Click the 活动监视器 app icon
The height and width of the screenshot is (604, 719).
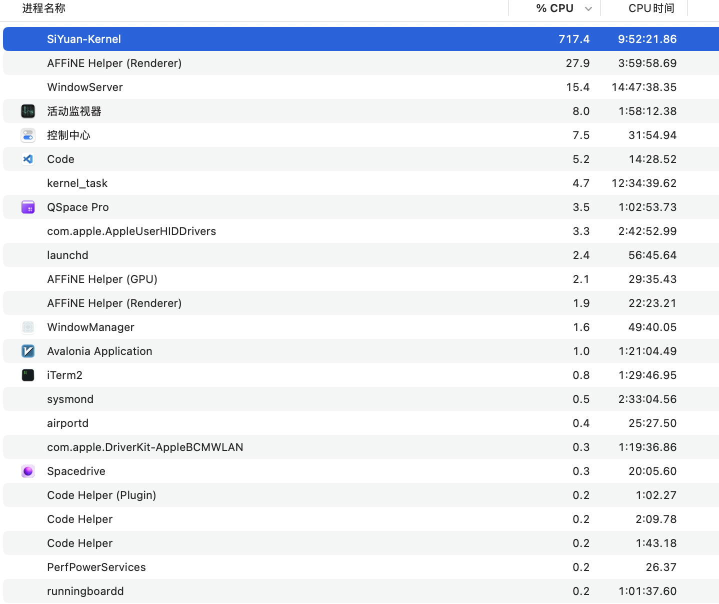click(28, 111)
